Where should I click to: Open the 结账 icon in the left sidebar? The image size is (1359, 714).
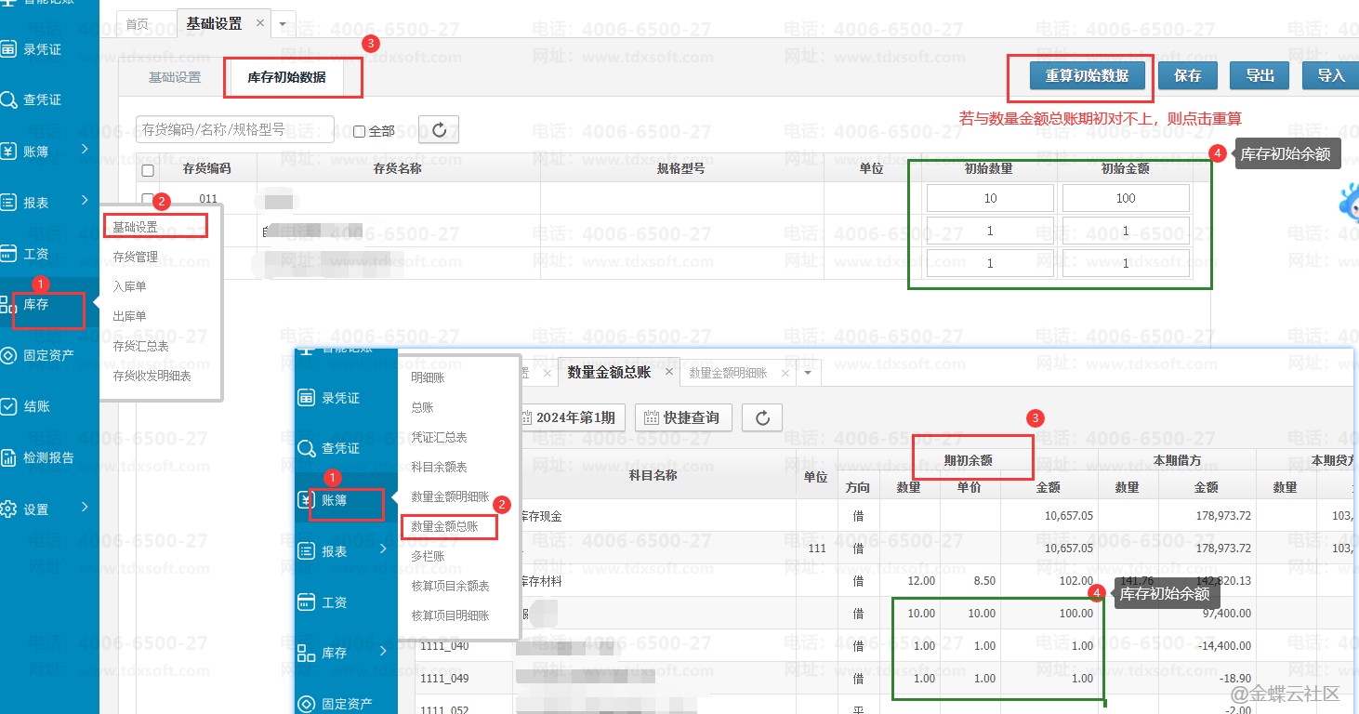pyautogui.click(x=9, y=406)
